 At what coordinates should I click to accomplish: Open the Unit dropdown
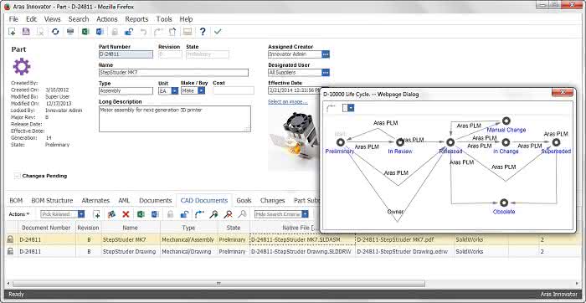174,90
